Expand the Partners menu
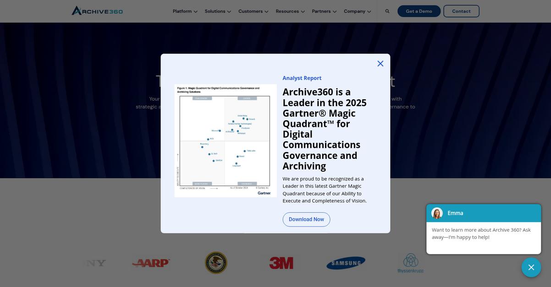The width and height of the screenshot is (551, 287). tap(324, 11)
